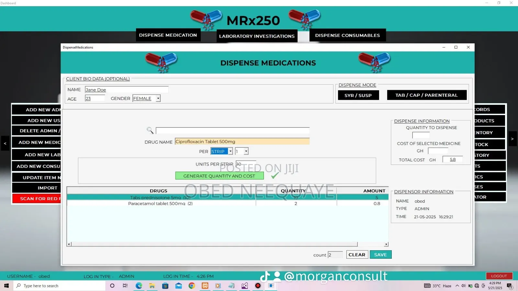Click the taskbar clock showing 4:29 PM

[x=495, y=286]
